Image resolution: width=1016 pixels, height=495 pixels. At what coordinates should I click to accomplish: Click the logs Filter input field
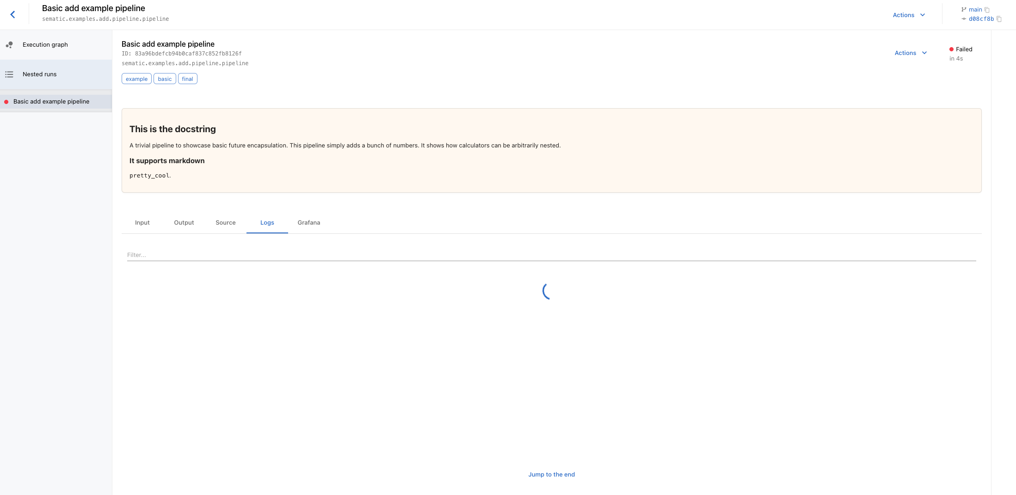point(324,255)
